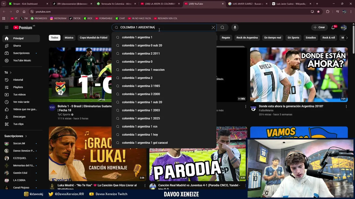Open the Gastón Edul subscription channel
Image resolution: width=355 pixels, height=199 pixels.
click(x=21, y=173)
